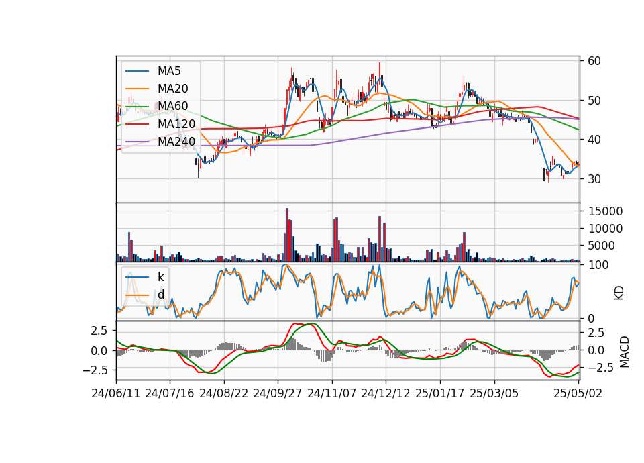Click the left MACD axis label −2.5

(x=95, y=370)
